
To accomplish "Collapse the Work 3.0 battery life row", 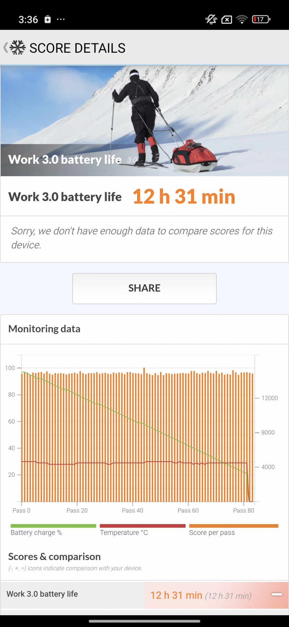I will [277, 594].
